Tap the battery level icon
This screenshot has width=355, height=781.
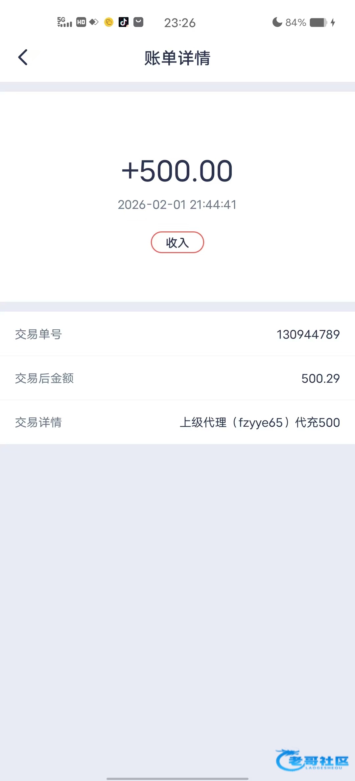[318, 22]
